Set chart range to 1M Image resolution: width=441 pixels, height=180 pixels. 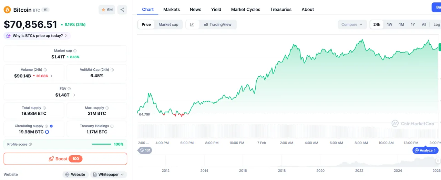click(401, 24)
